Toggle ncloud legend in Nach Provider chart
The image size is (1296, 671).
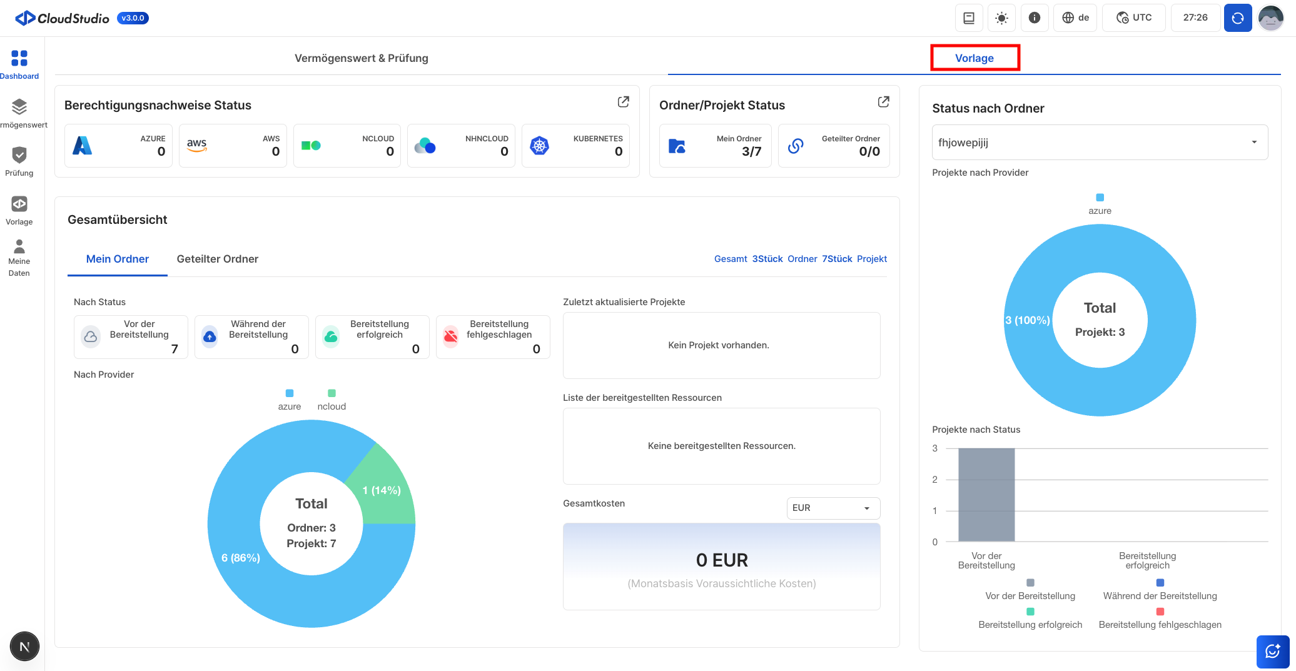pyautogui.click(x=332, y=400)
